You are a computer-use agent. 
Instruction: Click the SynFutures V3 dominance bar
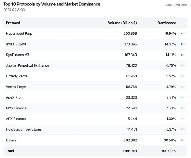[183, 55]
